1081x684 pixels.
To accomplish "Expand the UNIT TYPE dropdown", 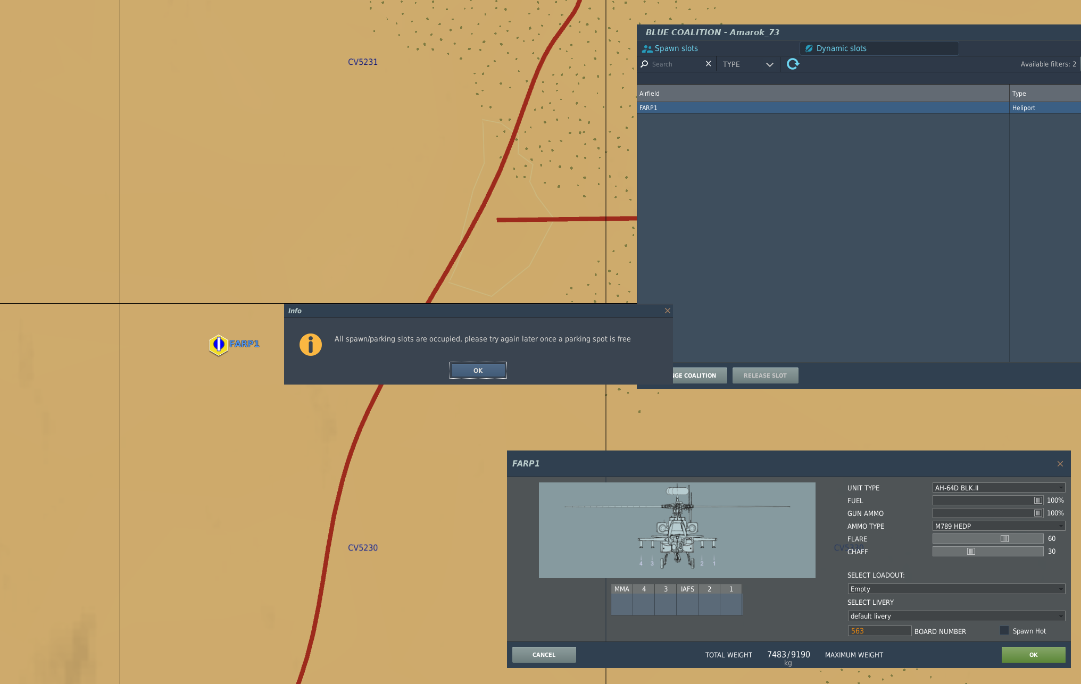I will pos(999,488).
